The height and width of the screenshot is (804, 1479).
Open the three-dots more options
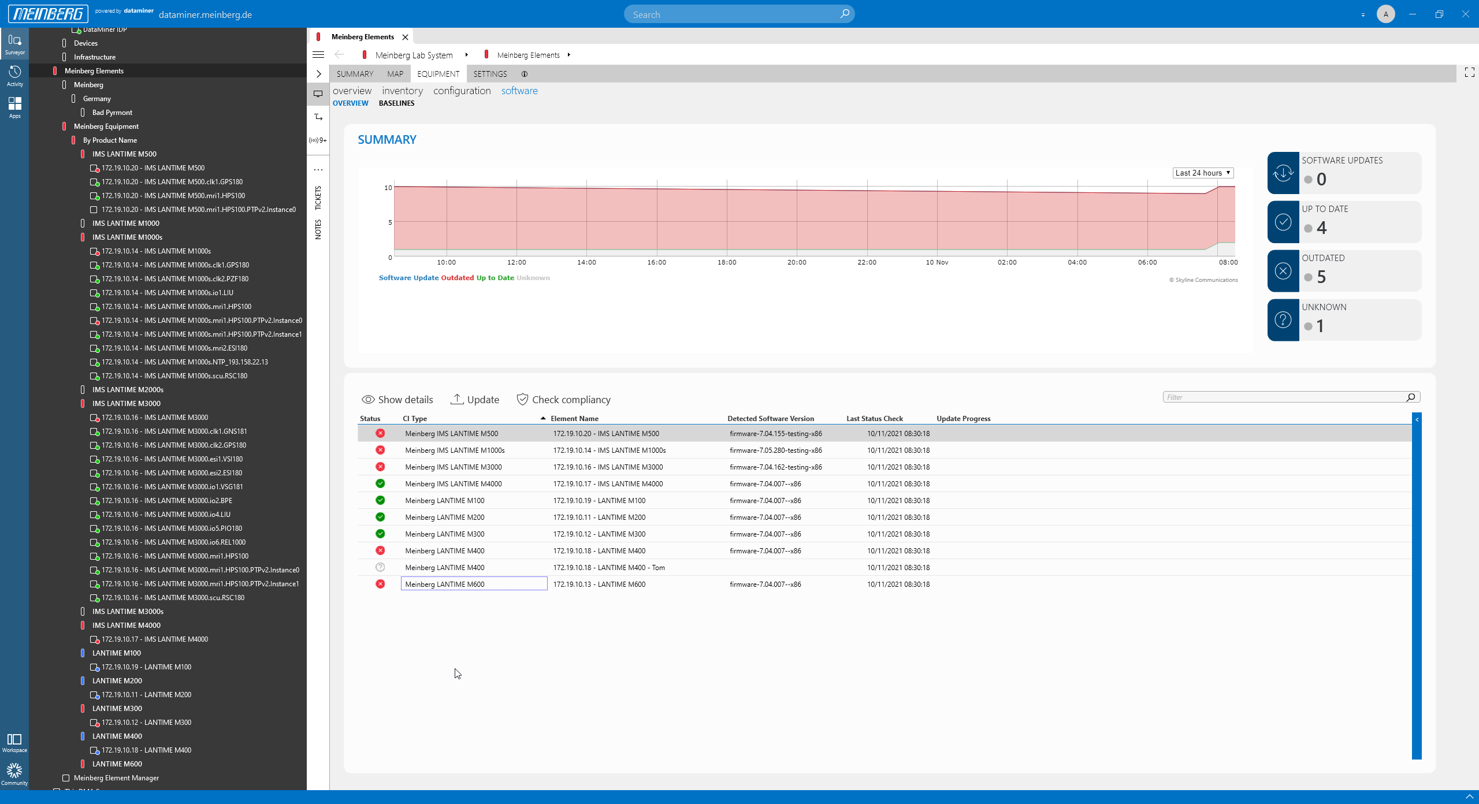click(x=318, y=170)
